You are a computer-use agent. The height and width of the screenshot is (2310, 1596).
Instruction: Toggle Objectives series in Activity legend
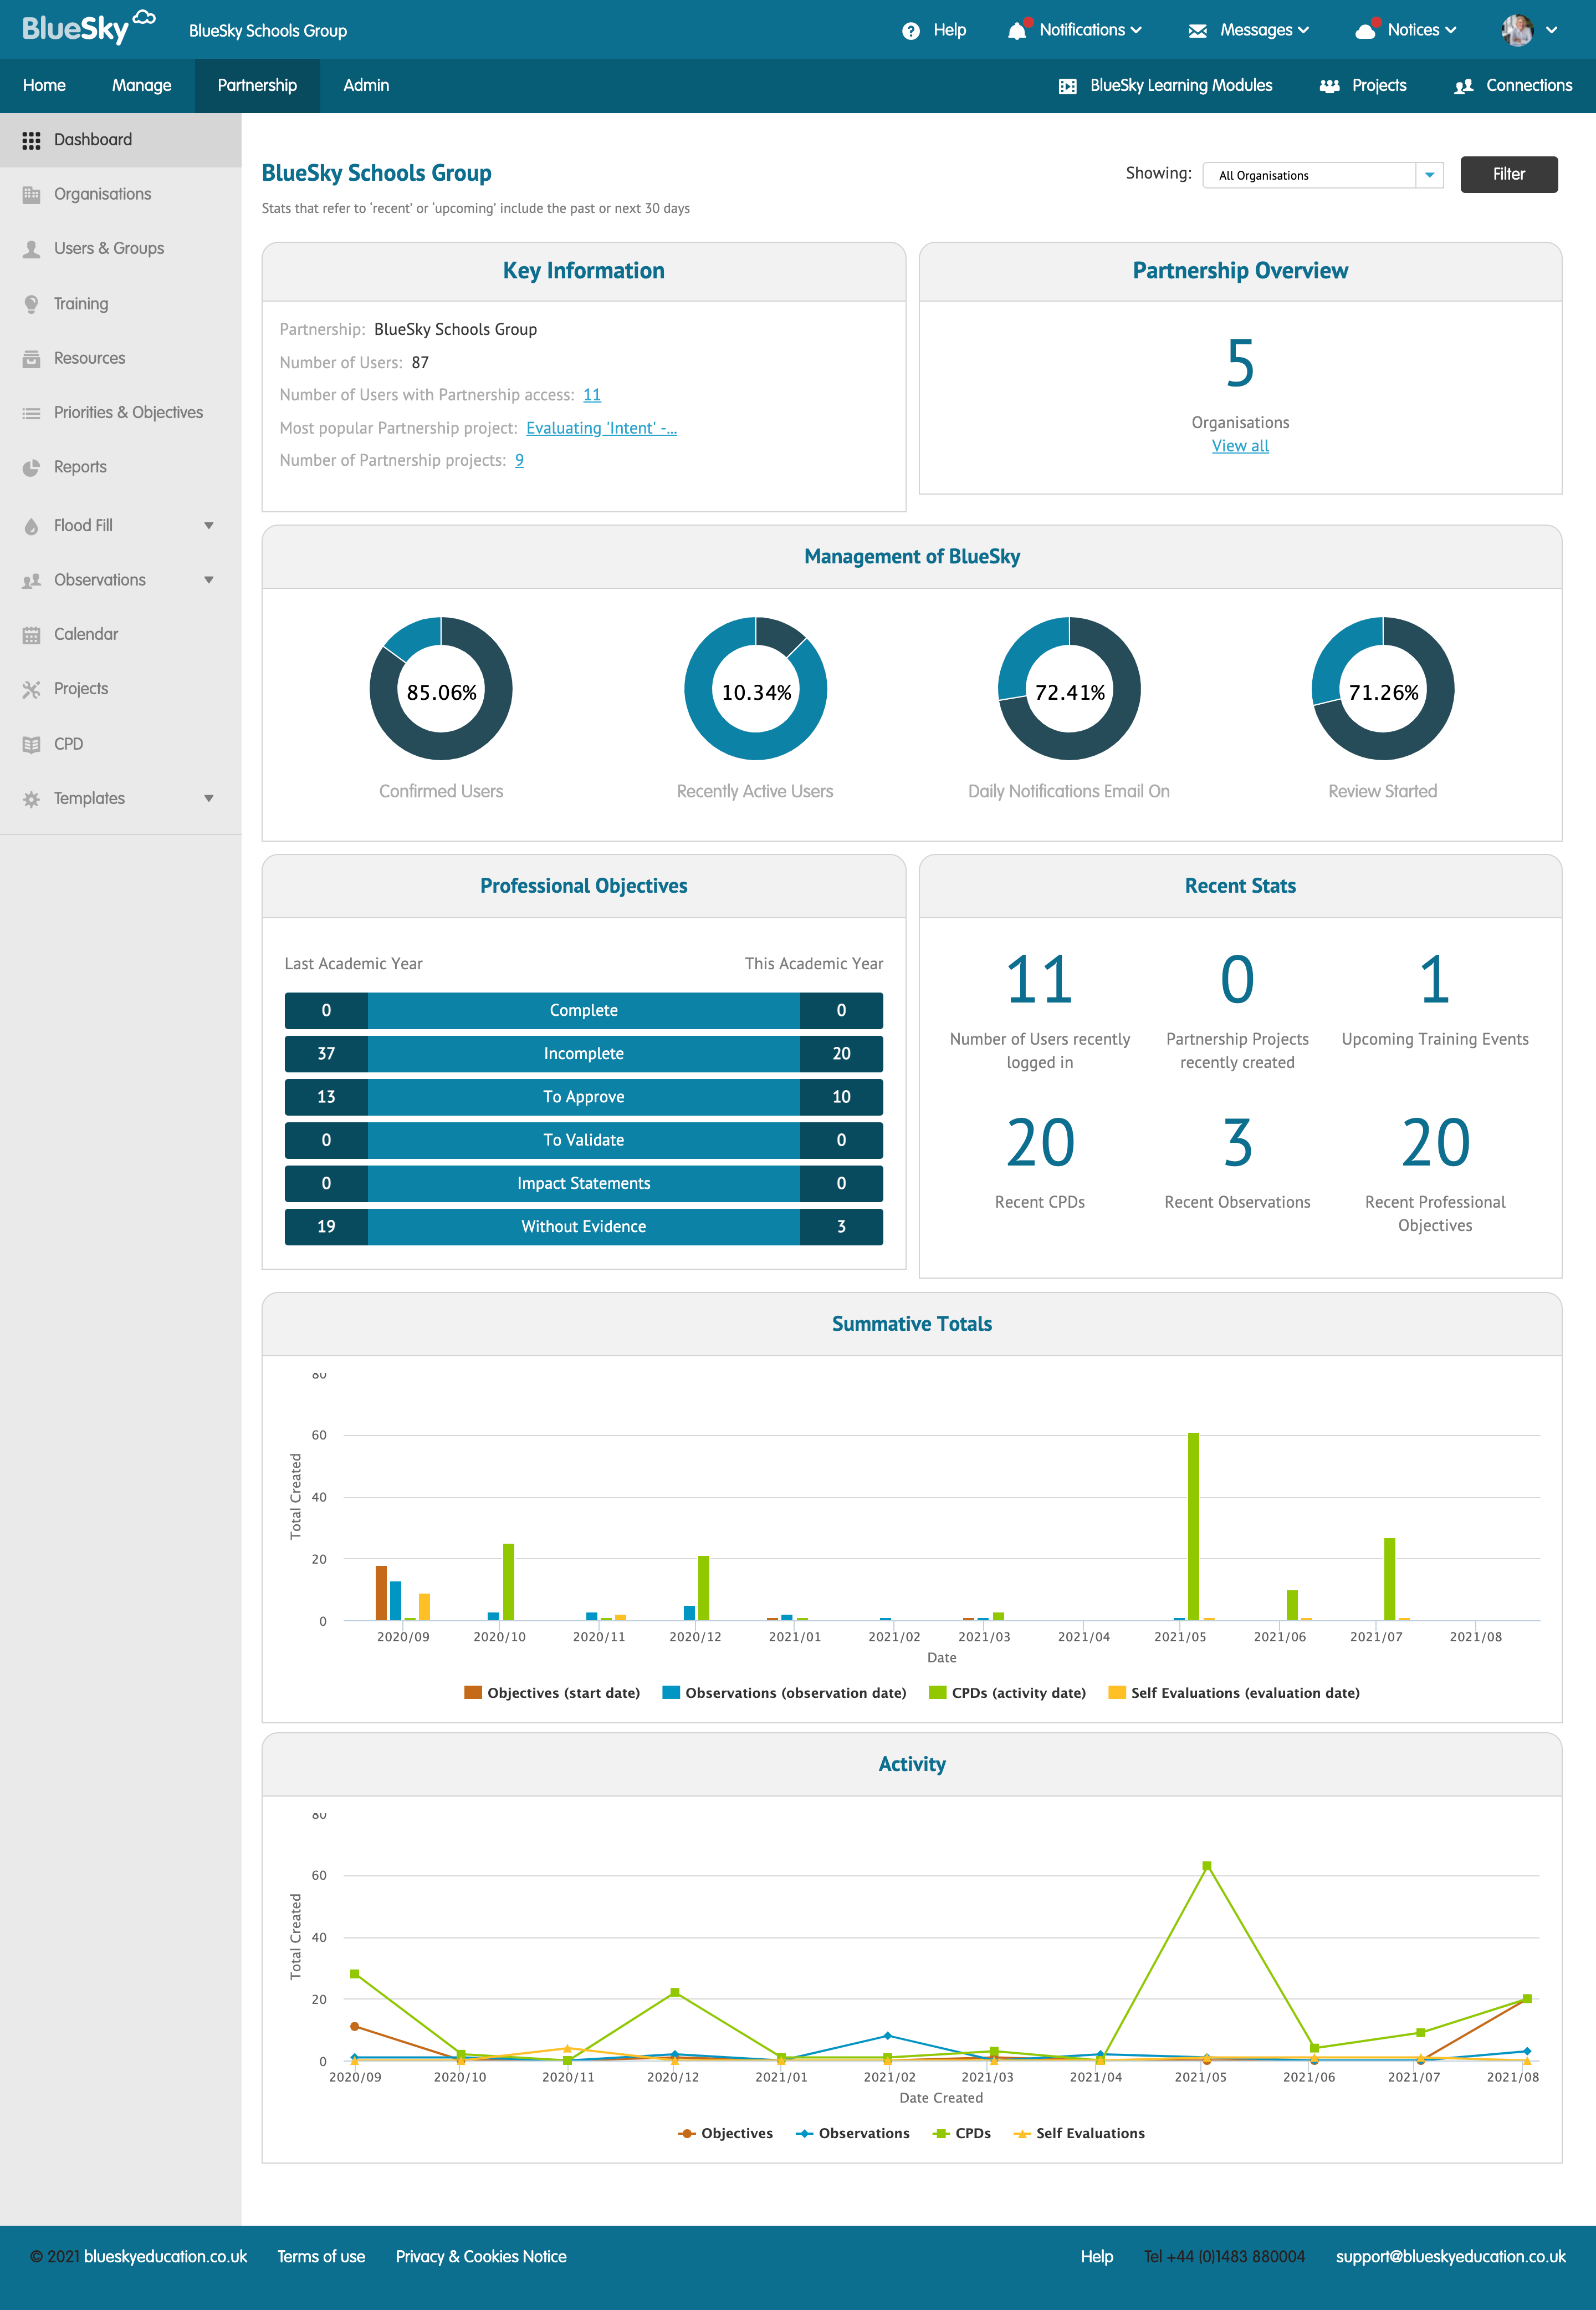[x=726, y=2133]
